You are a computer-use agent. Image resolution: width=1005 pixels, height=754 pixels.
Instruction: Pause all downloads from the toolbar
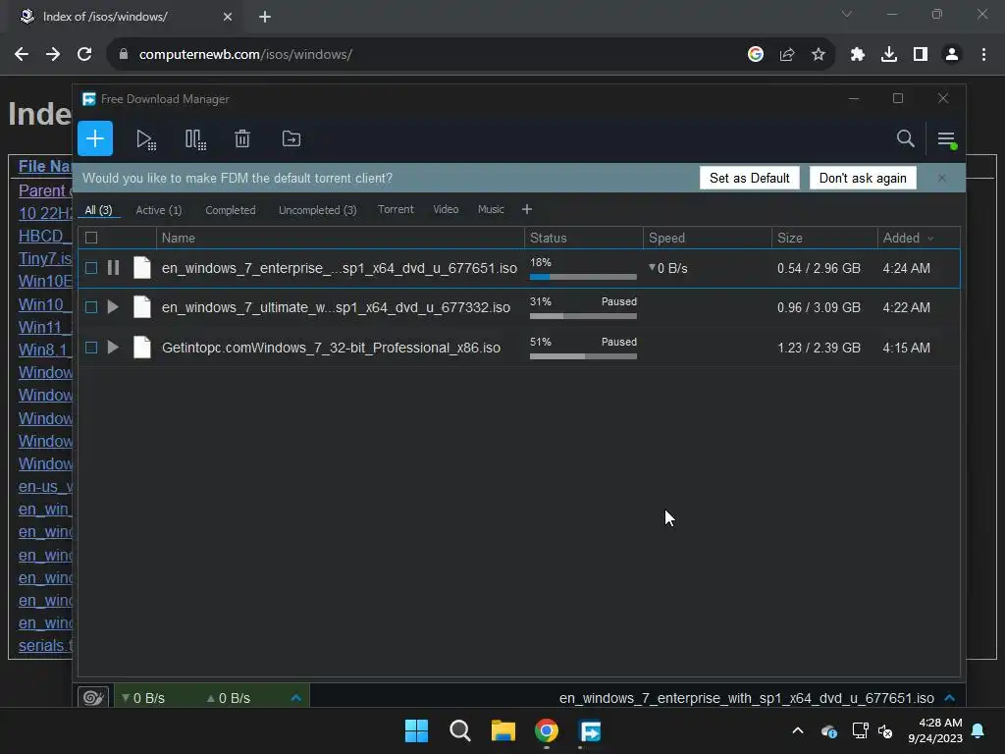[x=195, y=139]
